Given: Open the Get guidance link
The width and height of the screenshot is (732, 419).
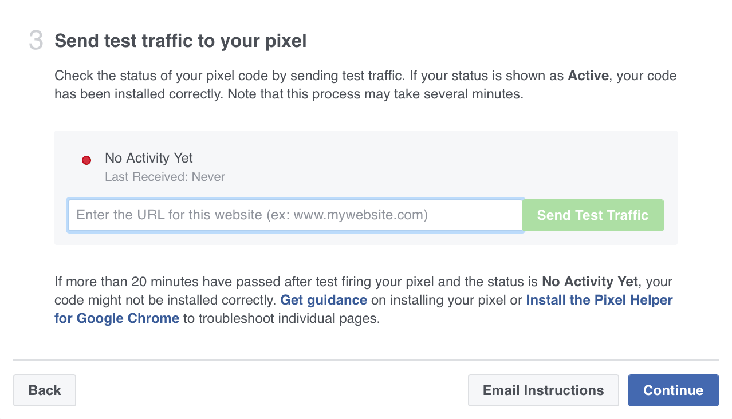Looking at the screenshot, I should point(324,300).
